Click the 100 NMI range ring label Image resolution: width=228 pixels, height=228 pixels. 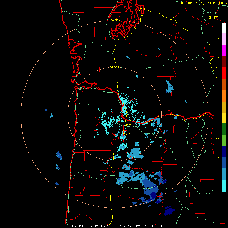pos(115,20)
